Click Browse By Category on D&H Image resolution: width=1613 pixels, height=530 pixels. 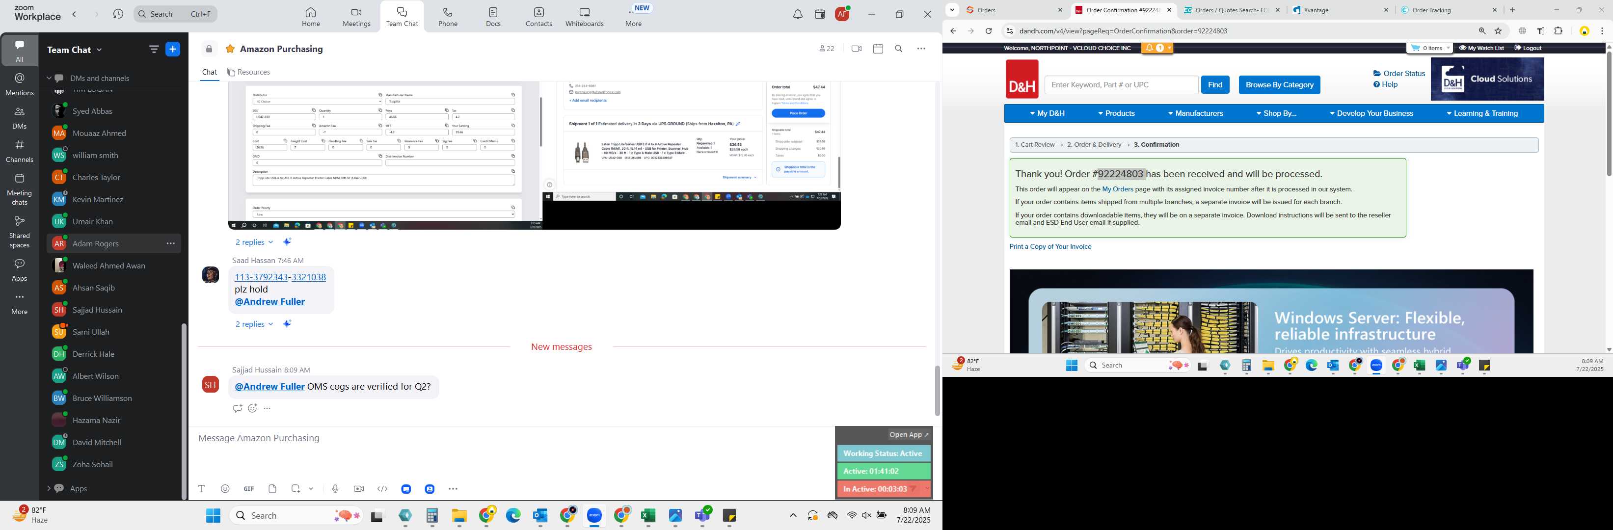pos(1279,85)
